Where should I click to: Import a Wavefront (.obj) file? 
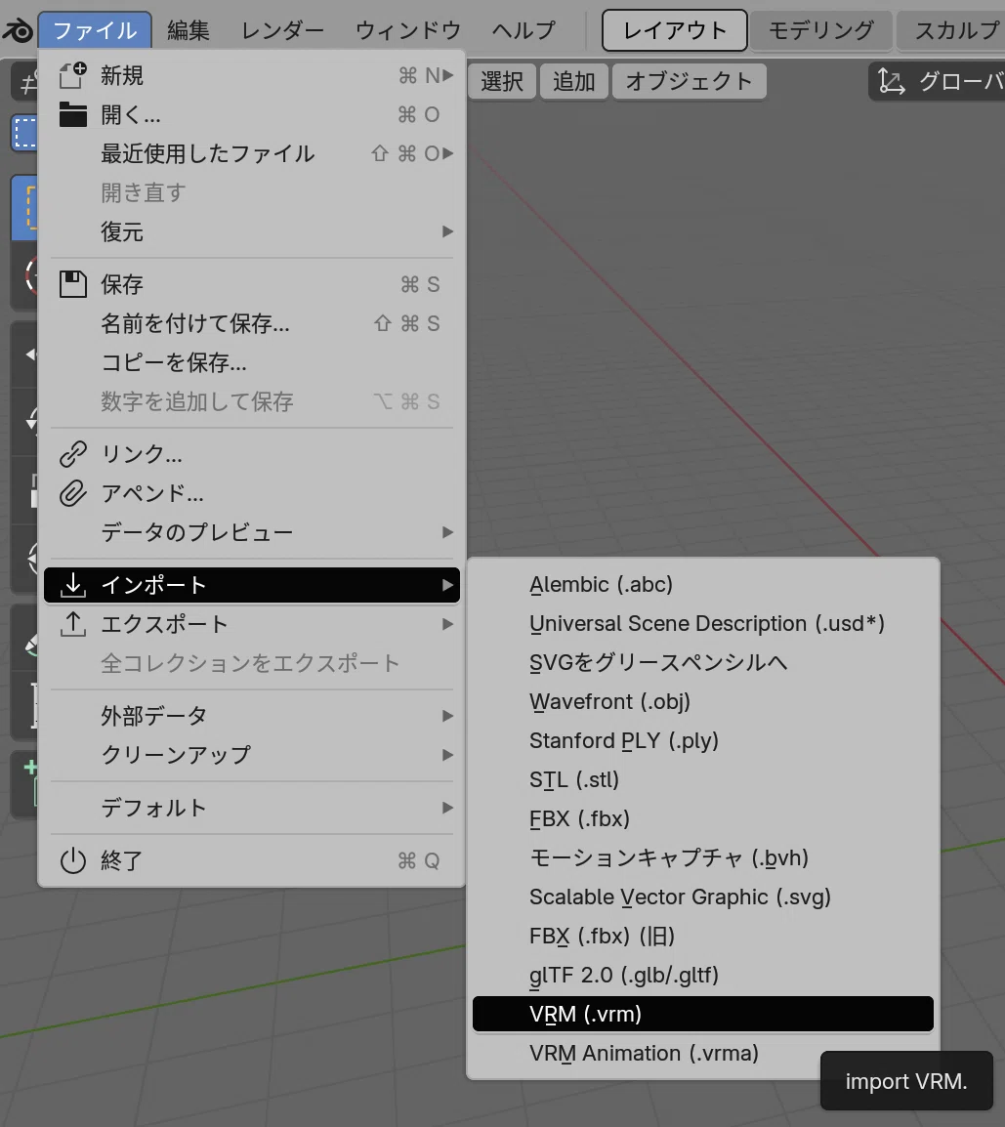tap(703, 701)
